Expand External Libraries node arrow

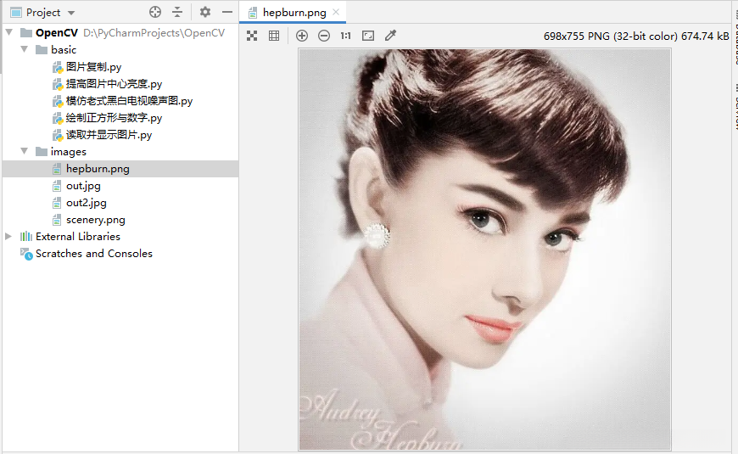click(x=8, y=237)
